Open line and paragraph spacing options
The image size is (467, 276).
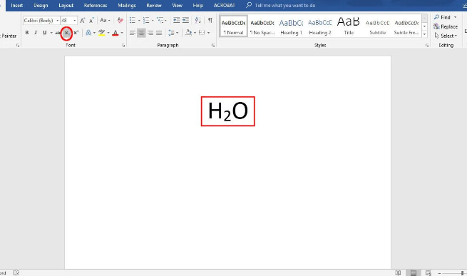click(172, 33)
